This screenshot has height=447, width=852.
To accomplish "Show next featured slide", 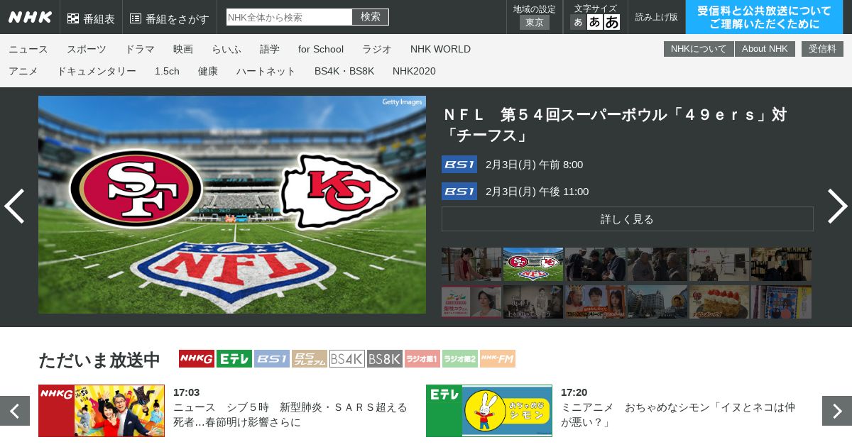I will (837, 206).
